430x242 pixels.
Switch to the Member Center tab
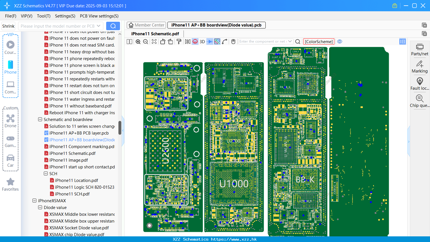[147, 25]
